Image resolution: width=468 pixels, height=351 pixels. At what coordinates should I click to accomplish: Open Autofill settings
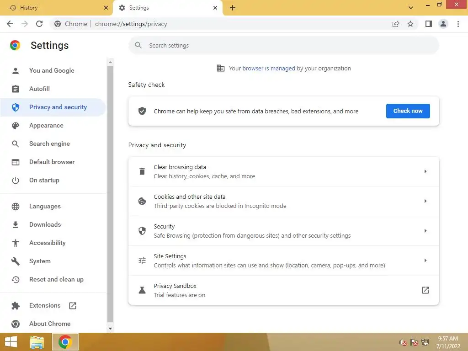[x=53, y=89]
